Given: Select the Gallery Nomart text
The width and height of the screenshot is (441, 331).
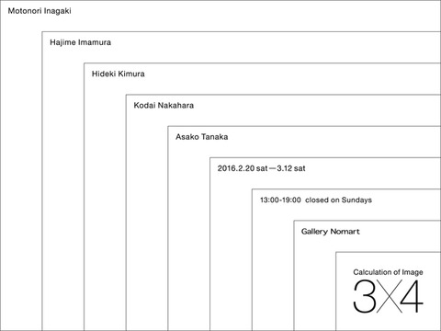Looking at the screenshot, I should point(331,232).
